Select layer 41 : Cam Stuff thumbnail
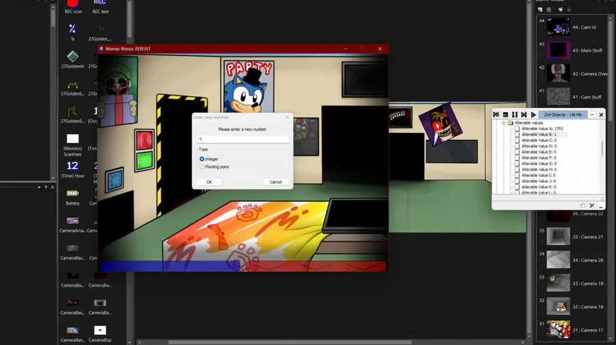The height and width of the screenshot is (345, 616). coord(559,97)
